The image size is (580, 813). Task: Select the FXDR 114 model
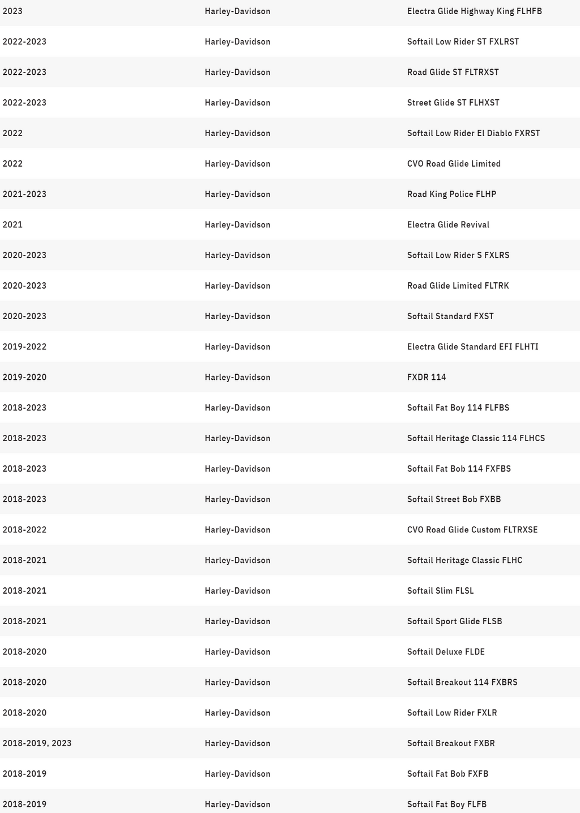[x=427, y=378]
